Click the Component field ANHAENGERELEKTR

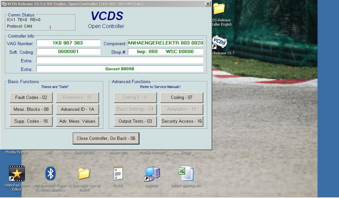pos(166,43)
